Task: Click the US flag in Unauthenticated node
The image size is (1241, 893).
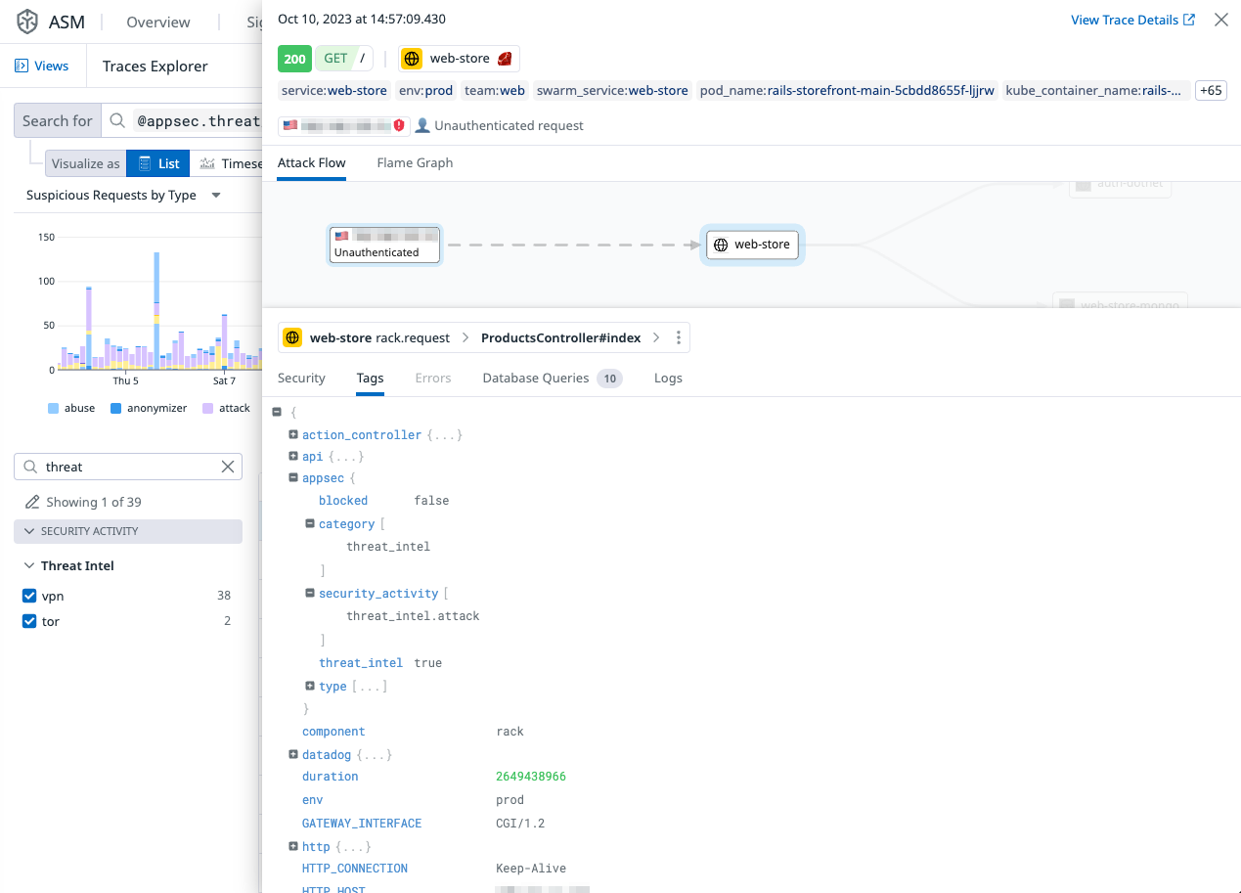Action: (341, 236)
